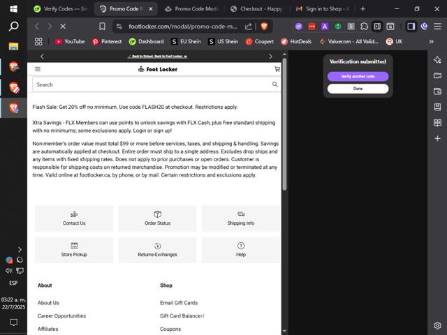This screenshot has width=447, height=335.
Task: Open the Coupert bookmark
Action: [260, 42]
